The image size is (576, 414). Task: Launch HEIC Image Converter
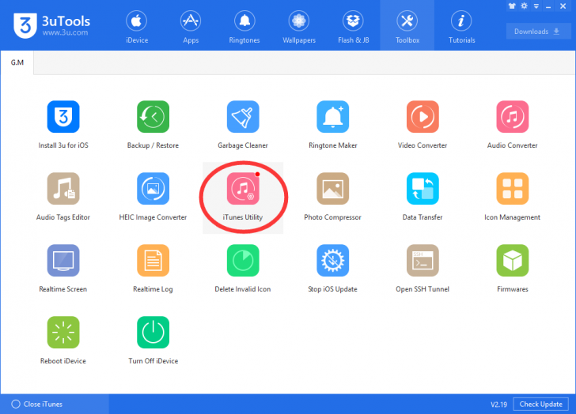click(153, 189)
